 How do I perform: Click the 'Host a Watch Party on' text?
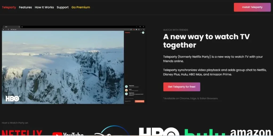pyautogui.click(x=15, y=123)
